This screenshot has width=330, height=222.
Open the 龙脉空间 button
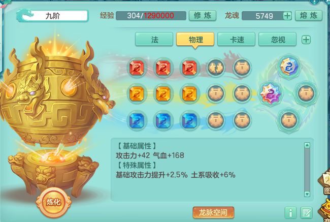pyautogui.click(x=213, y=212)
